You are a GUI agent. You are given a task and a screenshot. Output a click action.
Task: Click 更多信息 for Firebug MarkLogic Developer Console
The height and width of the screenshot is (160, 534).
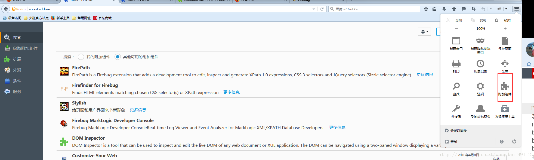[337, 128]
